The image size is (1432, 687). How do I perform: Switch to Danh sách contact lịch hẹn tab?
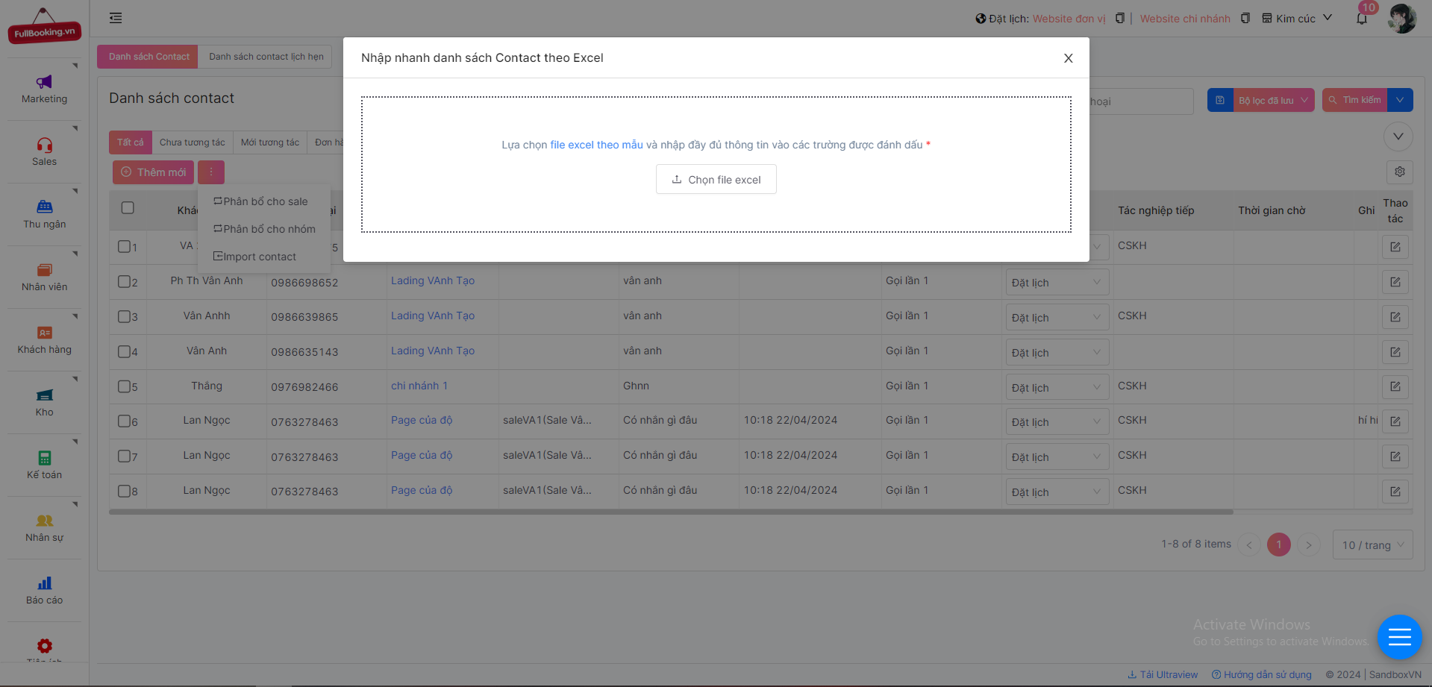click(266, 57)
